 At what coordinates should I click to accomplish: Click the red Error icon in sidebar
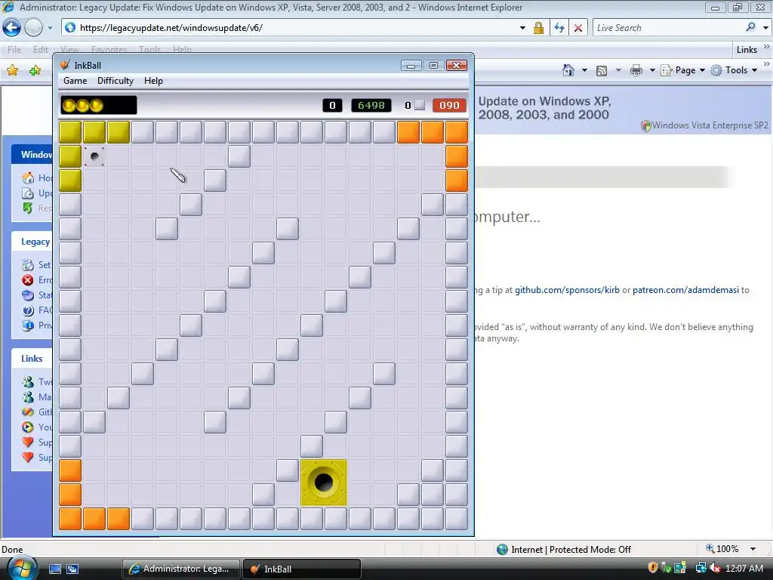point(28,280)
